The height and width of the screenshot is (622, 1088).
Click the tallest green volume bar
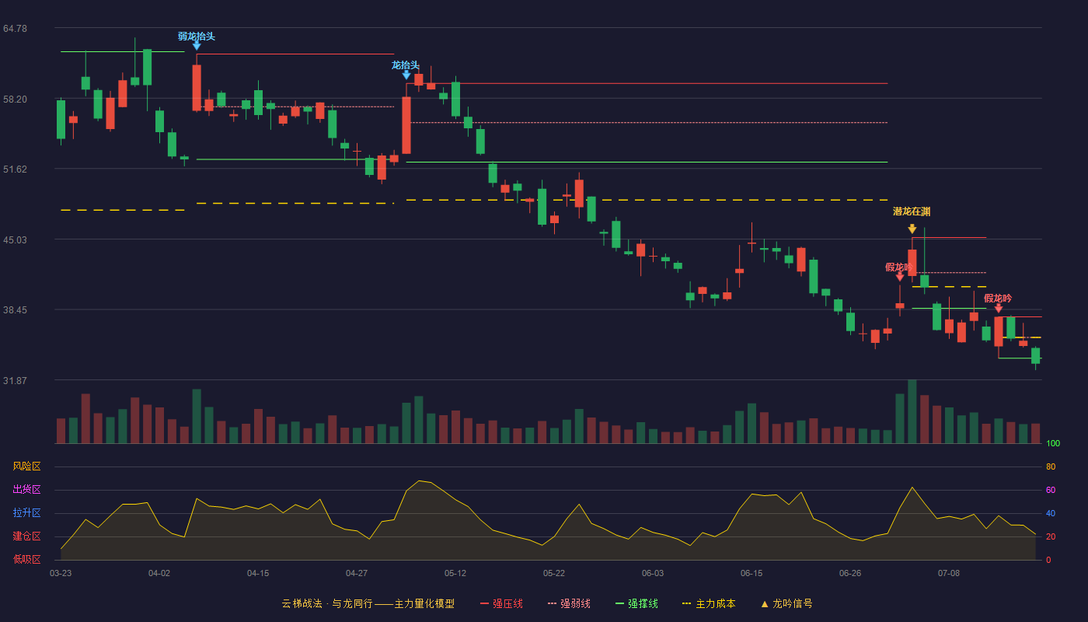point(912,411)
